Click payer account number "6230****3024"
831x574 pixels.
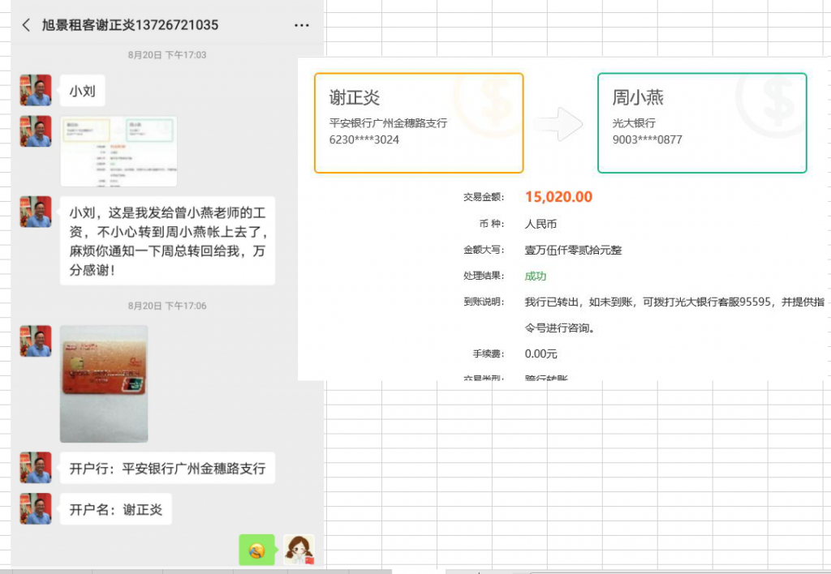pos(364,139)
